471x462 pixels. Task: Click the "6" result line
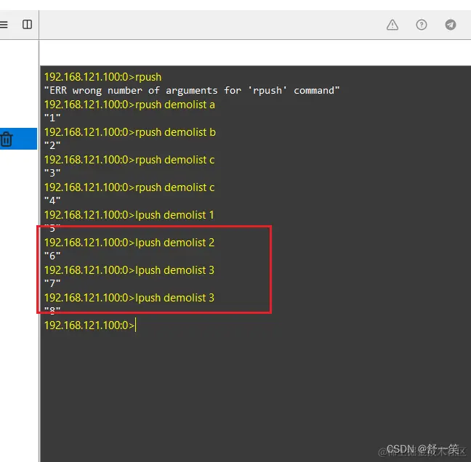[x=52, y=256]
